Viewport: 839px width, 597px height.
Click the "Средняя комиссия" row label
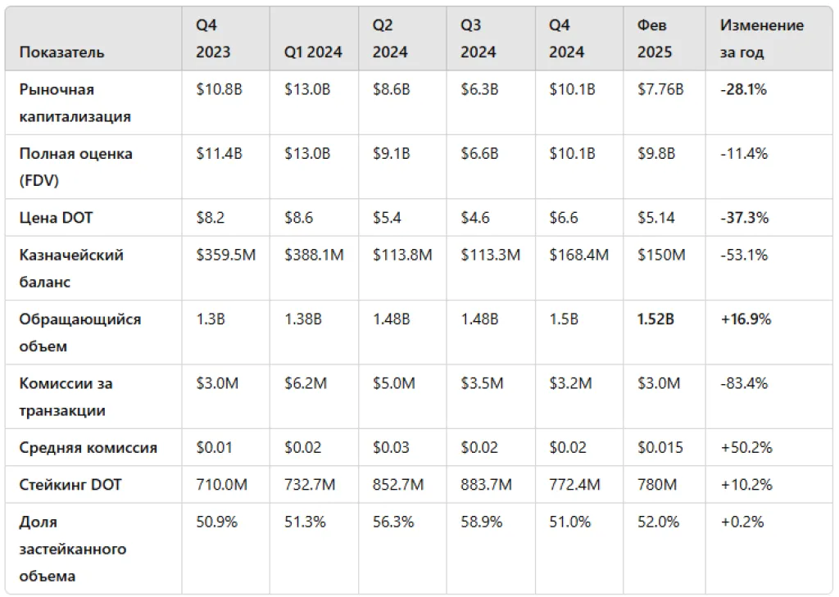coord(88,448)
